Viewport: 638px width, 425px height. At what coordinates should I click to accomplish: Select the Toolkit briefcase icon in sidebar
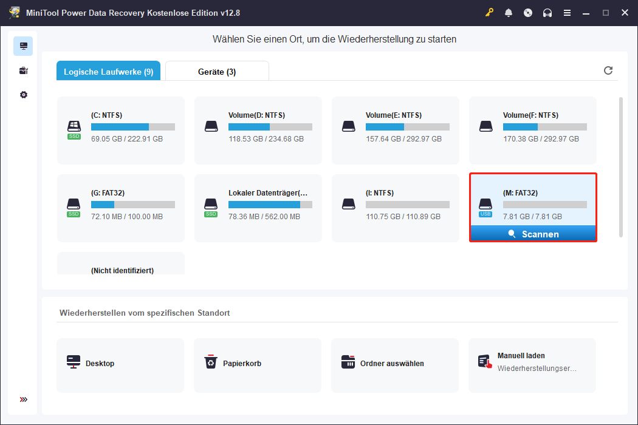point(23,70)
